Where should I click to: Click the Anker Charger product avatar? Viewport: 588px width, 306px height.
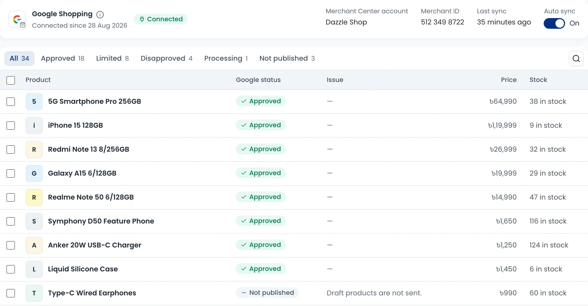(34, 245)
